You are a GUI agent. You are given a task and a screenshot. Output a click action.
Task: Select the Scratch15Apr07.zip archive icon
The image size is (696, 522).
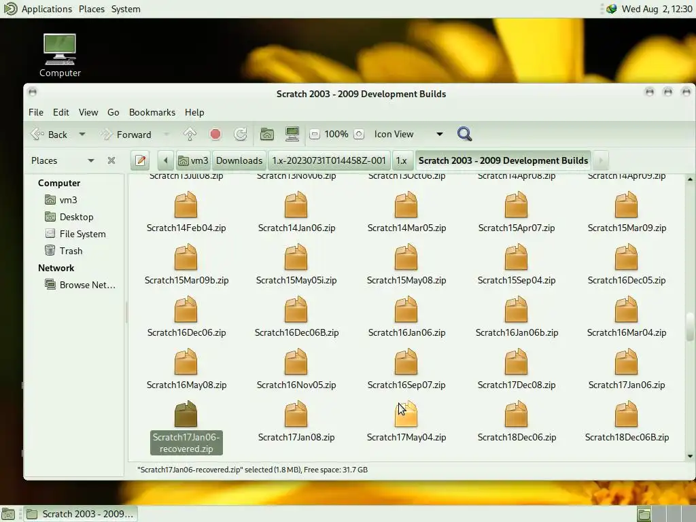pyautogui.click(x=517, y=205)
